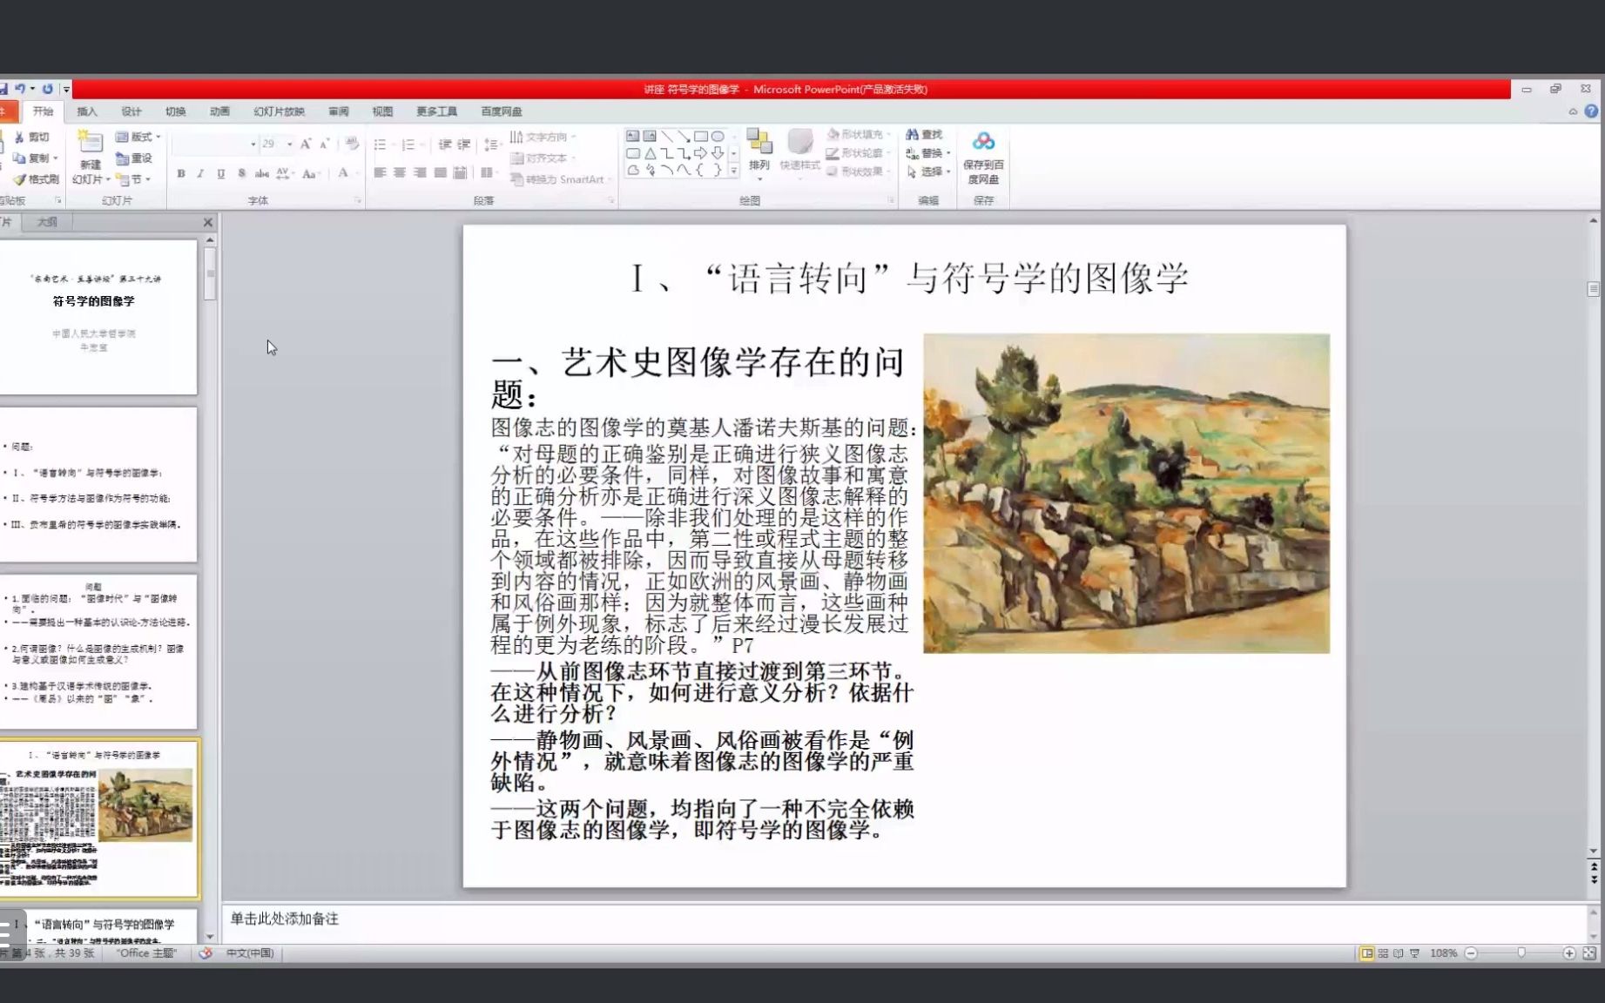The image size is (1605, 1003).
Task: Toggle Bold formatting
Action: (x=181, y=173)
